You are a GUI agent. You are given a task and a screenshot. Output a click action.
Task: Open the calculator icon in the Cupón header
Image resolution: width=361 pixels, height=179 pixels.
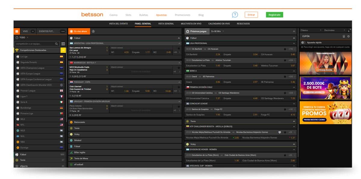point(344,36)
